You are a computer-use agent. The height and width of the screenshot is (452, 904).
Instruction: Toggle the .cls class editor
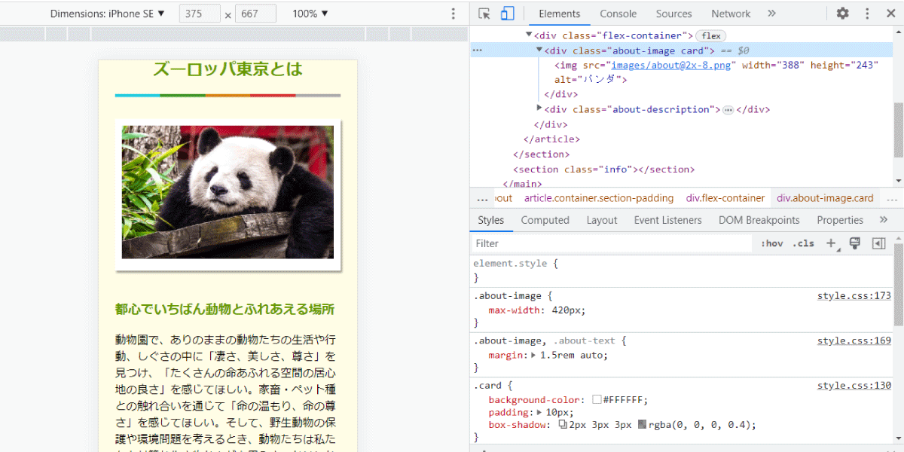[x=805, y=243]
